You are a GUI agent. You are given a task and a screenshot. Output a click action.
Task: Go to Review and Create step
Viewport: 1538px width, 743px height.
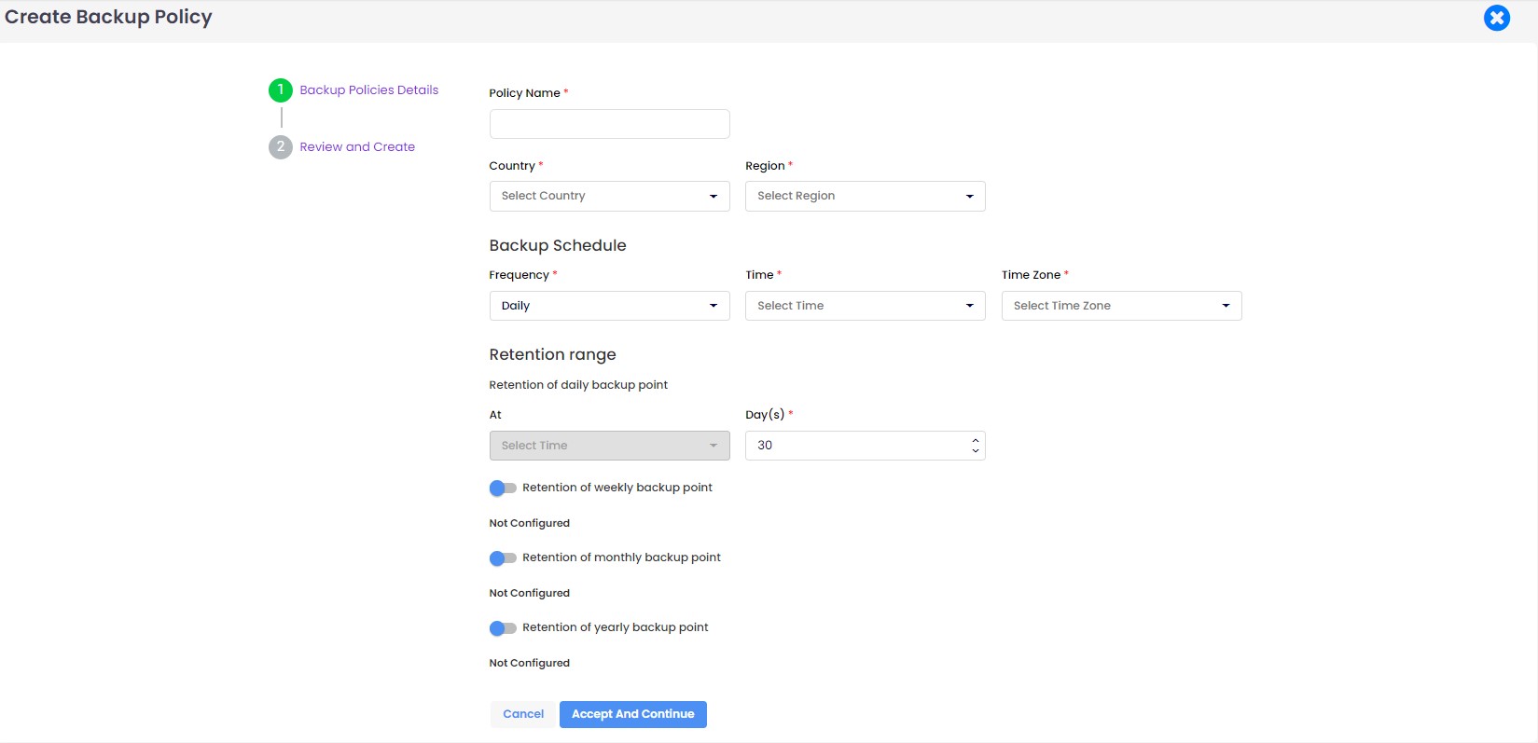[357, 147]
